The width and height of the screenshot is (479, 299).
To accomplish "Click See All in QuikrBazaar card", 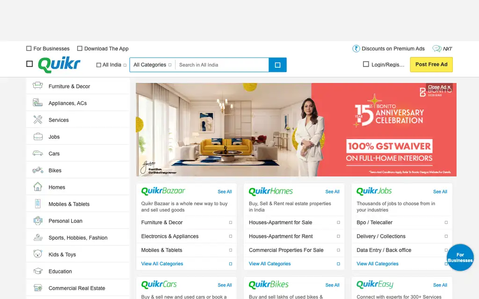I will pyautogui.click(x=225, y=192).
